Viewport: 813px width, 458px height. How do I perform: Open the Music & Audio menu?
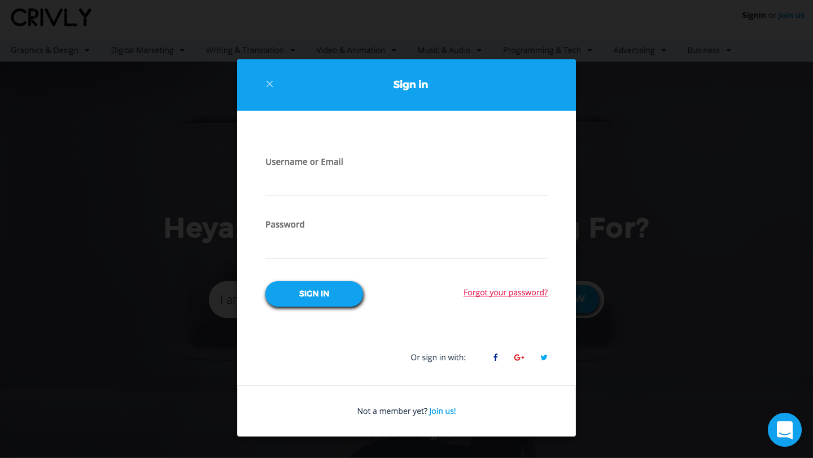(450, 50)
